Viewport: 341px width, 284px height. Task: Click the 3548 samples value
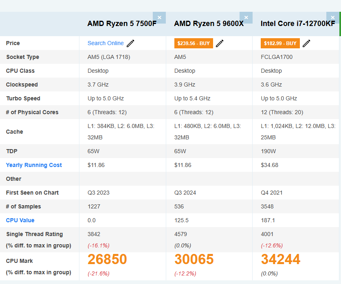pos(267,206)
